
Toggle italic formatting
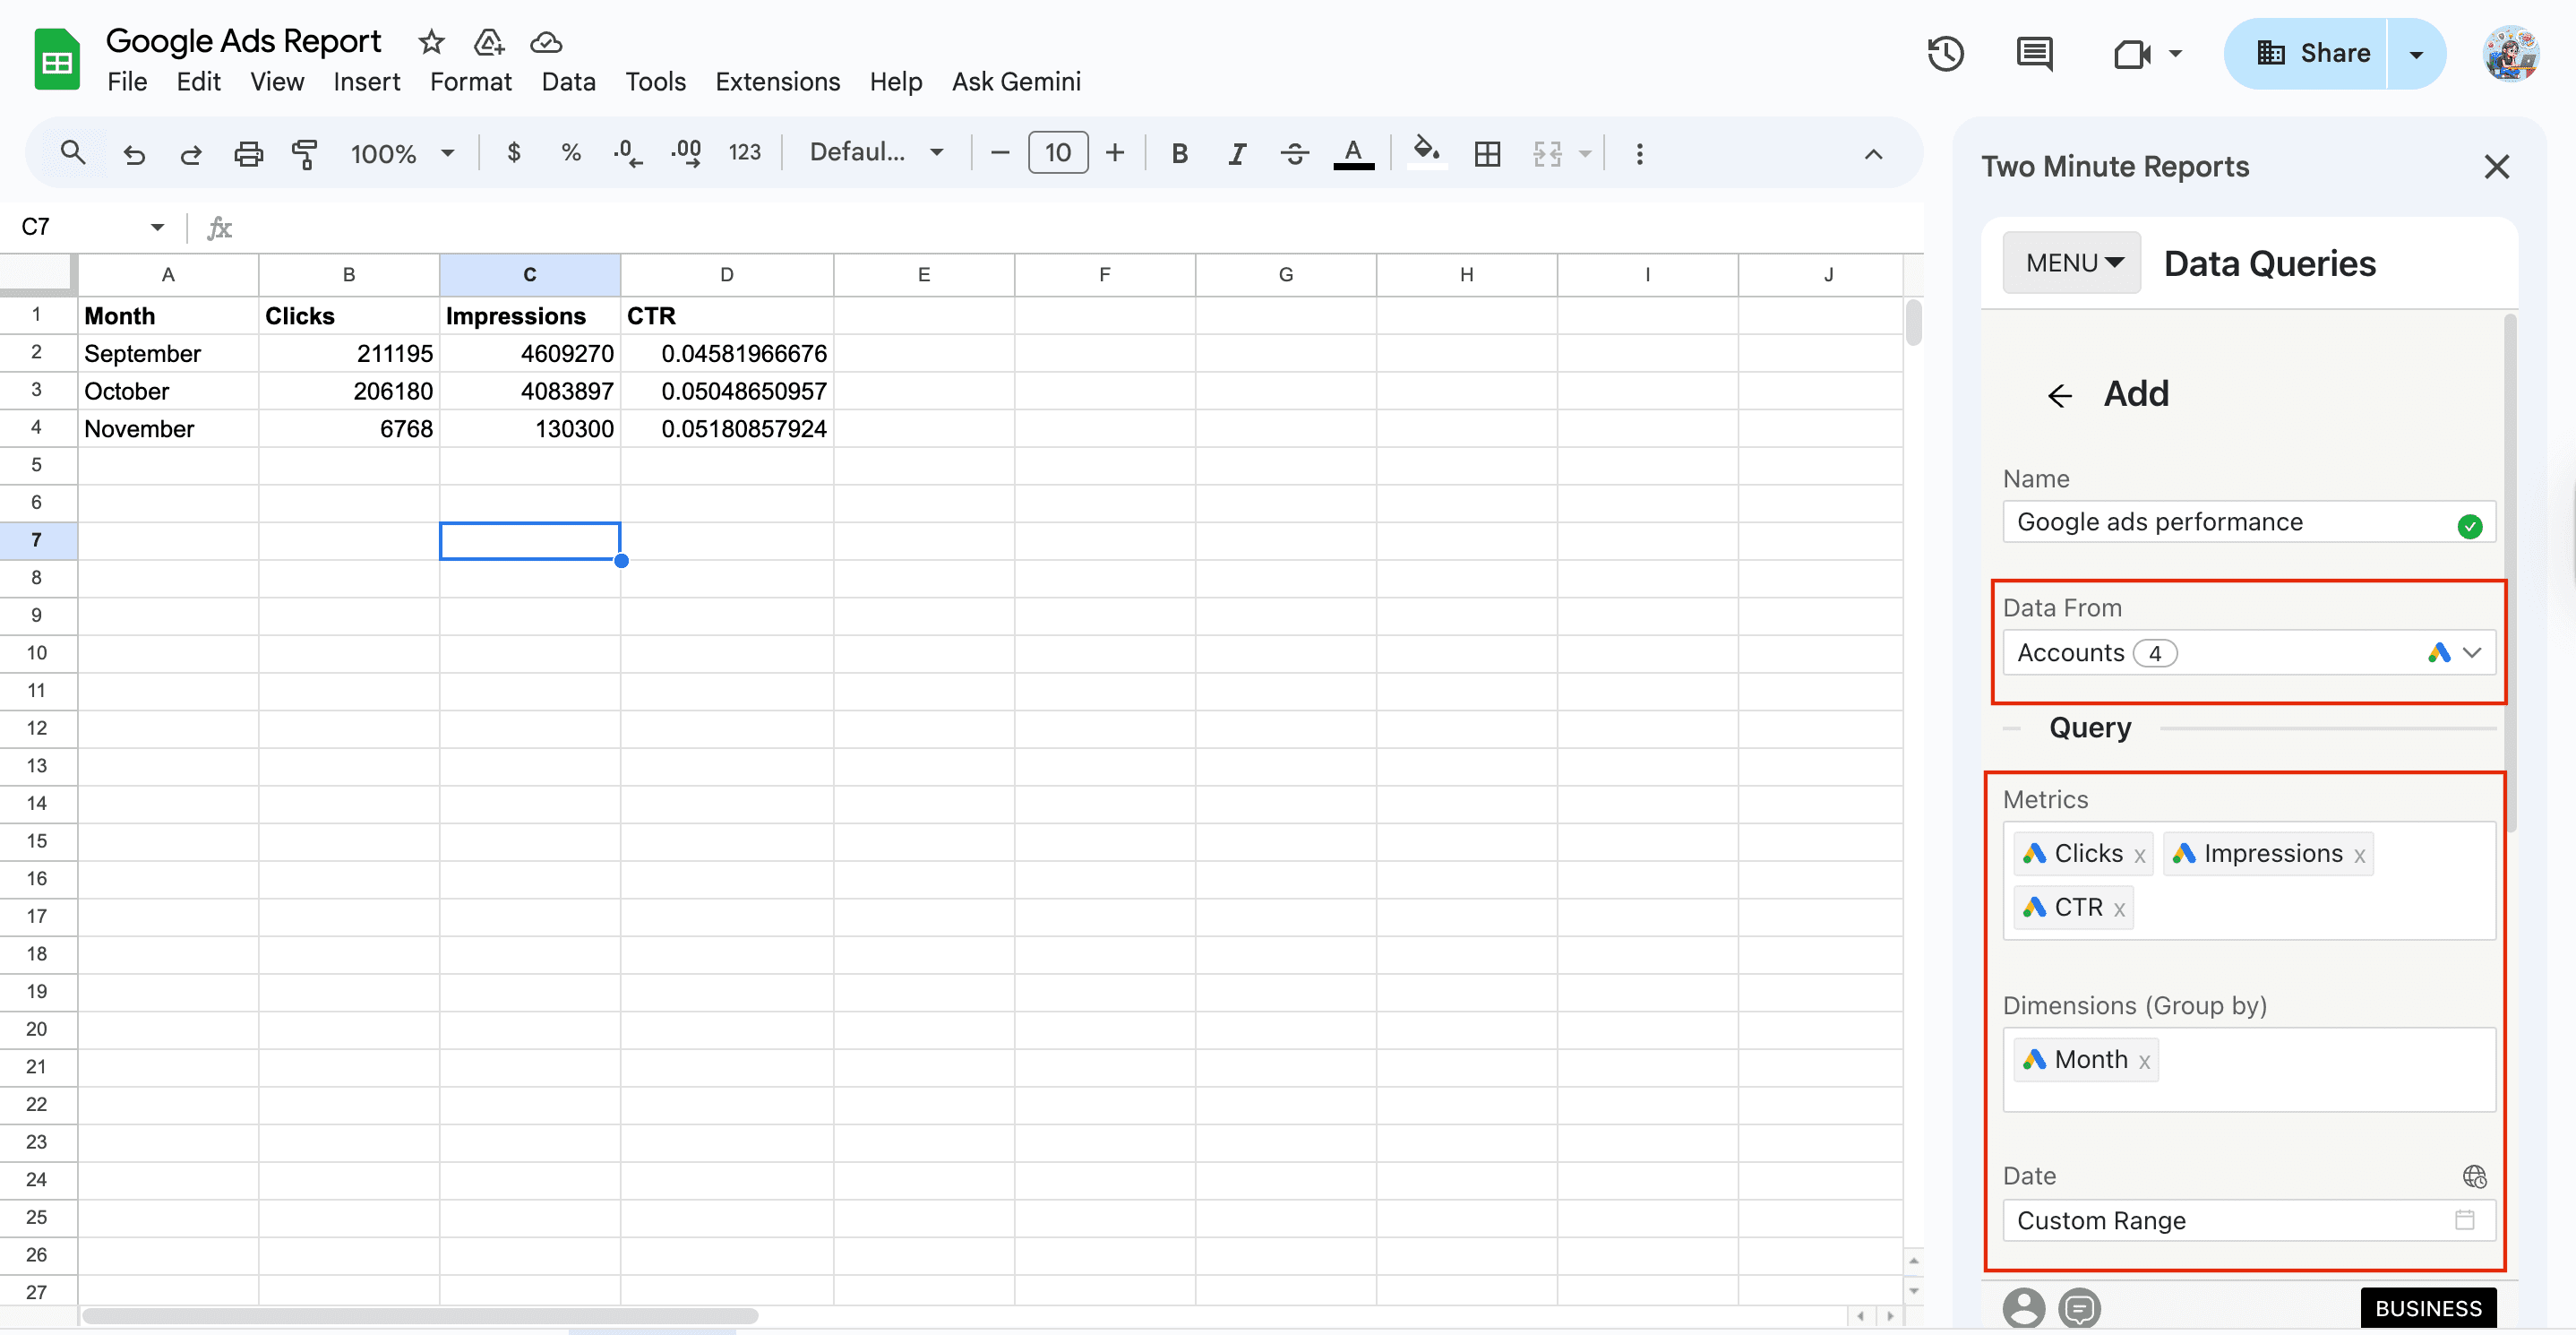point(1237,153)
